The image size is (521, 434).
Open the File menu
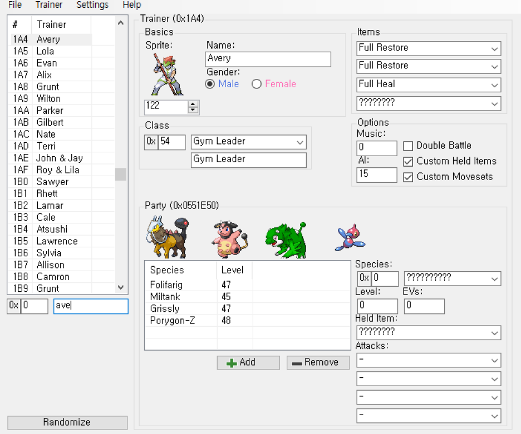pyautogui.click(x=14, y=4)
